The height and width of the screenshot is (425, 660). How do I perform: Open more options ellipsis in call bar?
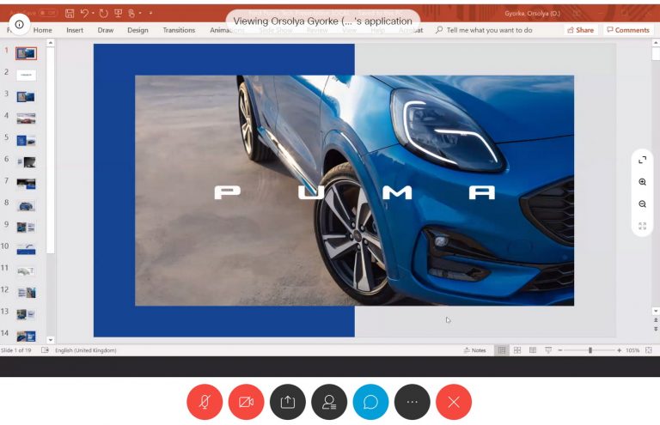click(x=412, y=402)
